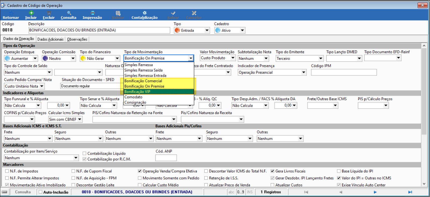The height and width of the screenshot is (197, 430).
Task: Open Subtotalização Nota Nenhum dropdown
Action: click(266, 58)
